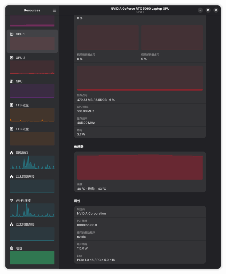Open the second 1 TB 磁盘 graph
Image resolution: width=226 pixels, height=274 pixels.
(32, 138)
